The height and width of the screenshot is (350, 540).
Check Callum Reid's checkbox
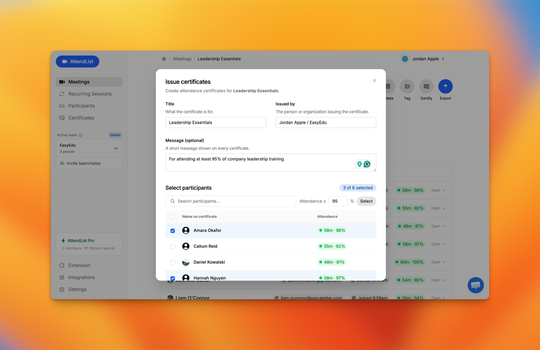(173, 246)
